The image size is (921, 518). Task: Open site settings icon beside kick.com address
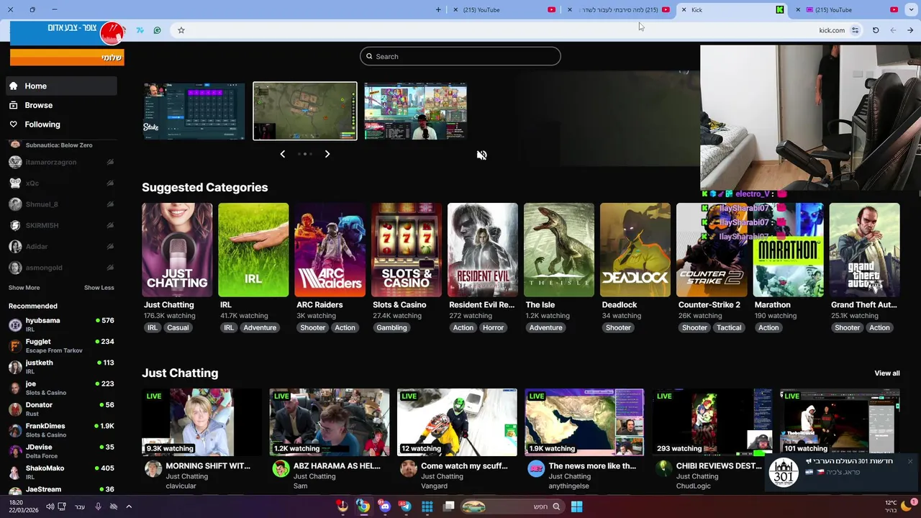855,30
